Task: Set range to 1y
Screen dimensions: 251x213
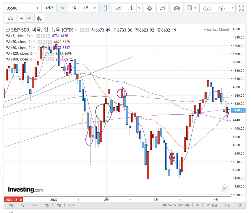Action: coord(23,205)
